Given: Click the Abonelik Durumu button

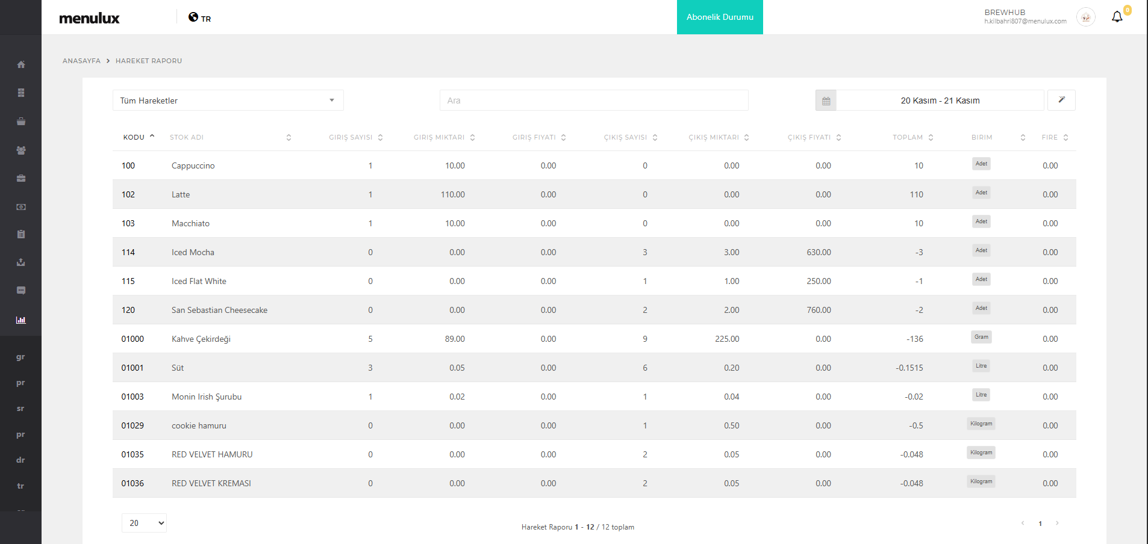Looking at the screenshot, I should (720, 17).
